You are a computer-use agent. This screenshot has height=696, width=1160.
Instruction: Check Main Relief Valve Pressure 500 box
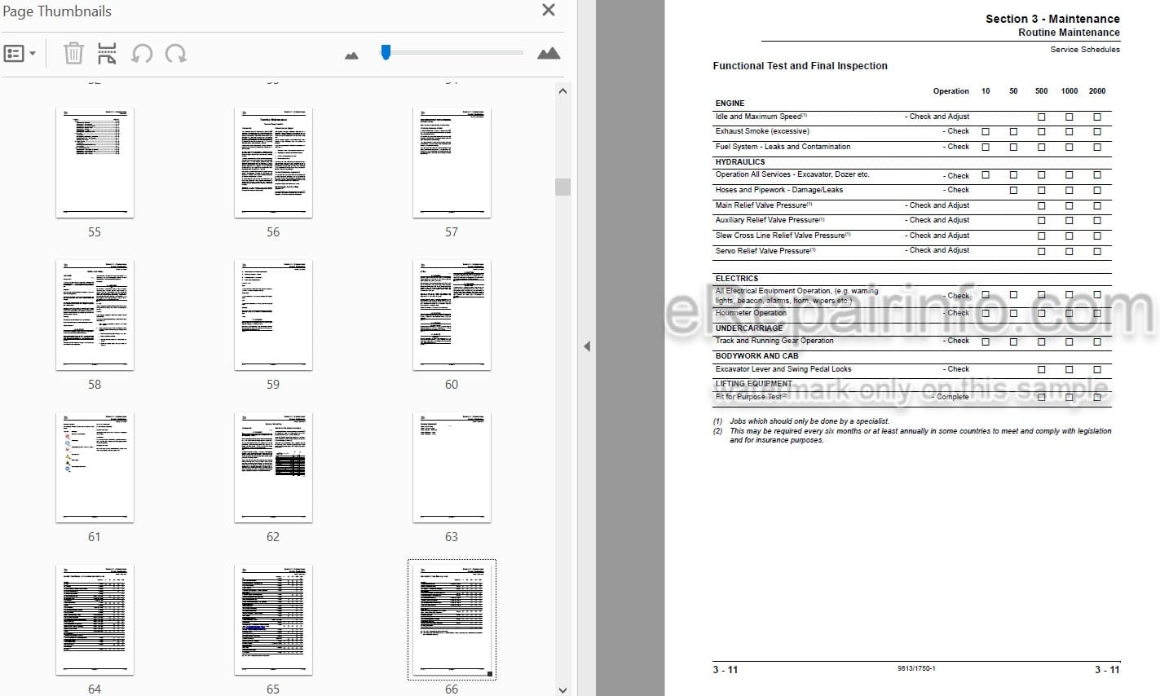click(x=1041, y=205)
